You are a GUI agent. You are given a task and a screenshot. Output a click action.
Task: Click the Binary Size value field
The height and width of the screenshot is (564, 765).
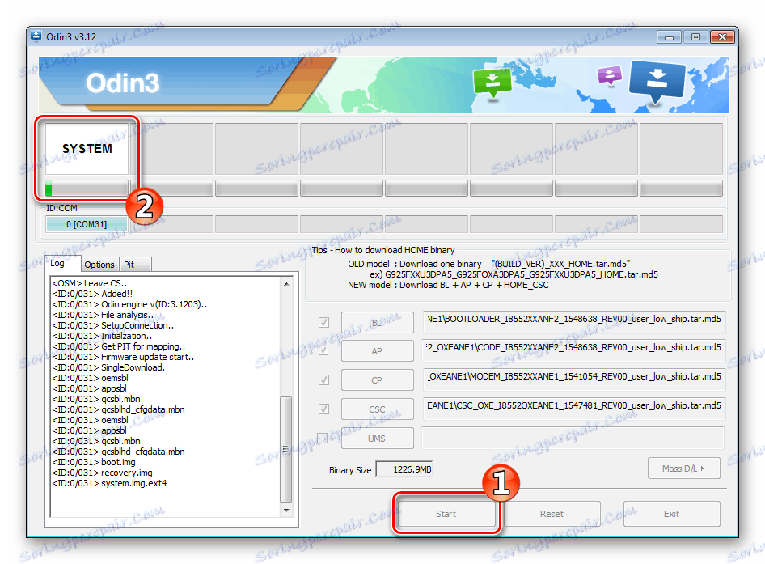[404, 469]
